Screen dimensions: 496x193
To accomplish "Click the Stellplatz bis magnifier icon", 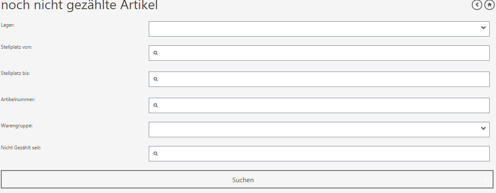I will coord(155,79).
